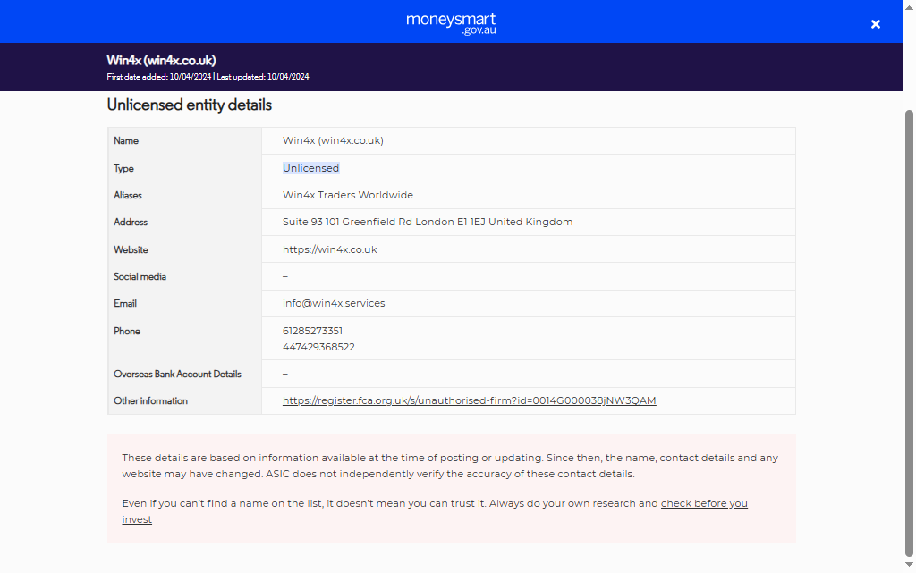Click the website URL https://win4x.co.uk
916x573 pixels.
[x=329, y=249]
